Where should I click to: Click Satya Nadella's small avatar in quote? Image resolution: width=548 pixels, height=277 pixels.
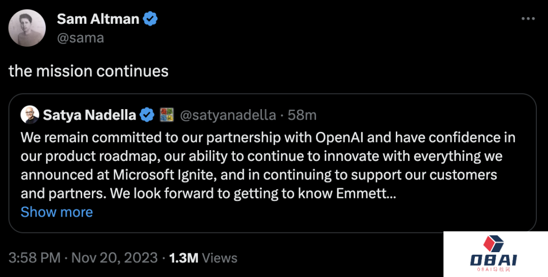[30, 115]
